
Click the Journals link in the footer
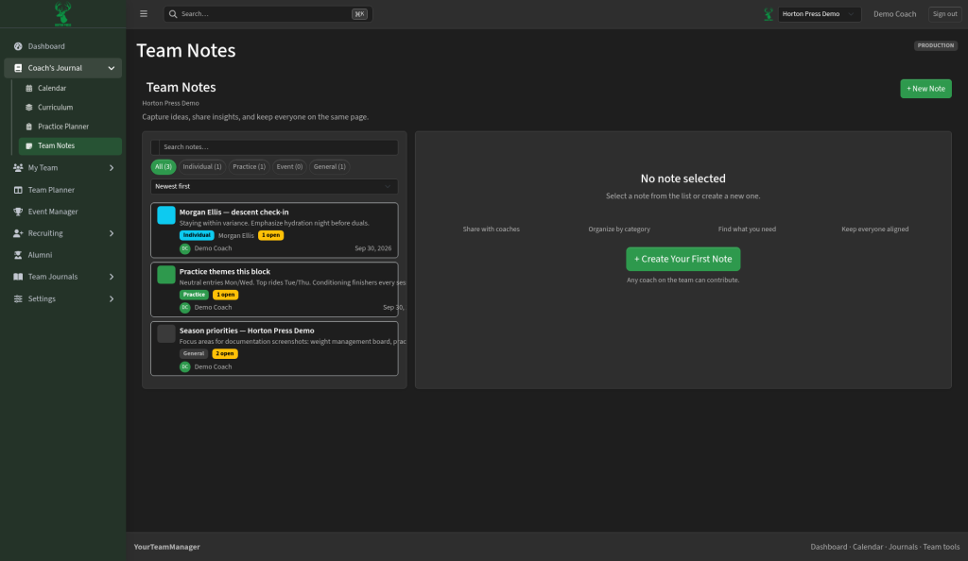coord(903,547)
